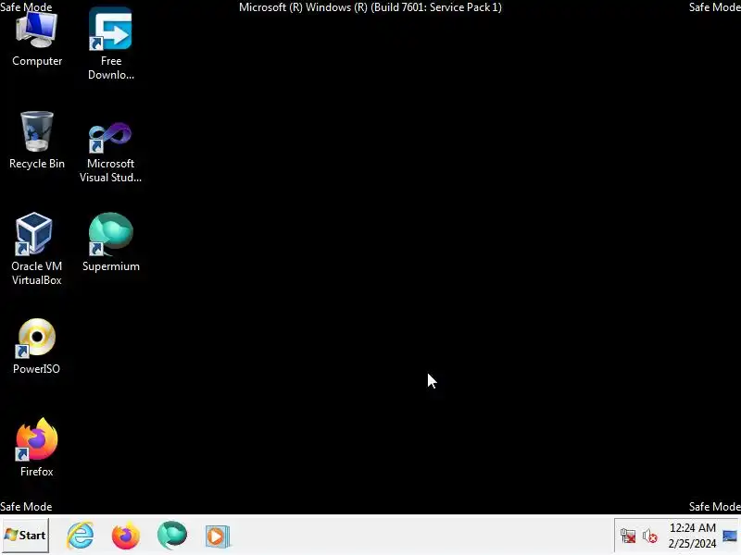Image resolution: width=741 pixels, height=555 pixels.
Task: Open the network status tray icon
Action: click(628, 536)
